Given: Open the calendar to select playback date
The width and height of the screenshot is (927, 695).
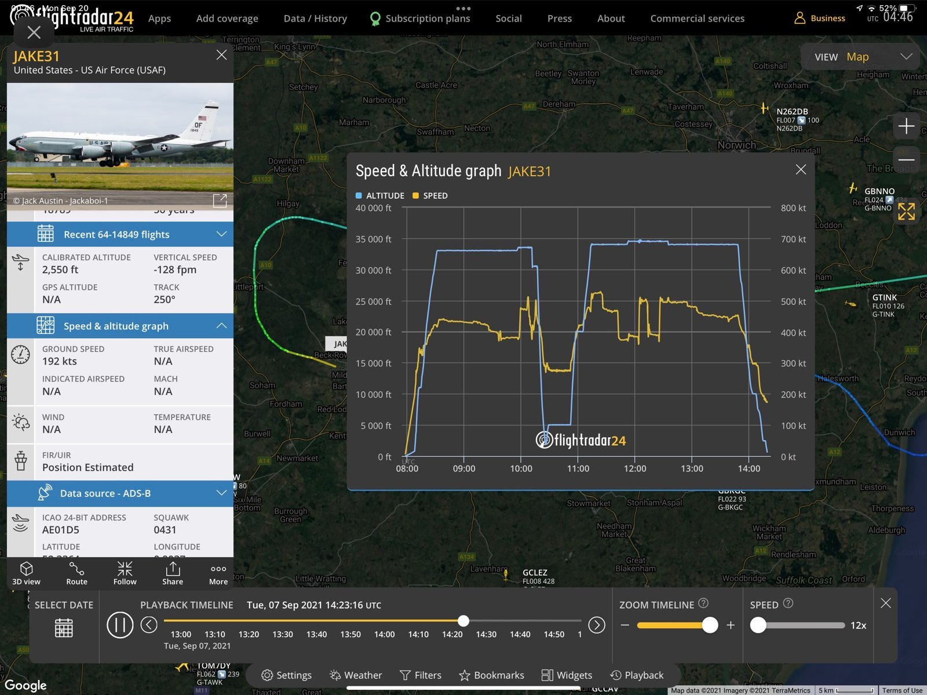Looking at the screenshot, I should [63, 628].
